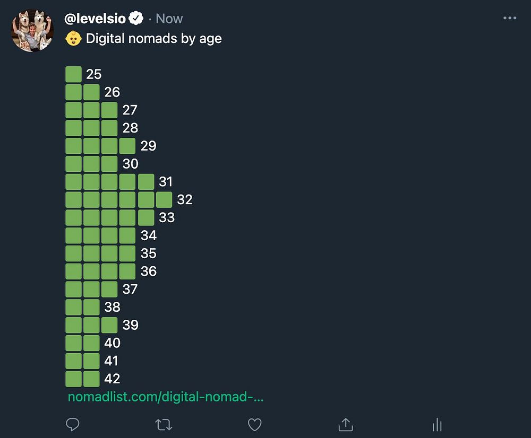The height and width of the screenshot is (438, 531).
Task: Click the reply speech bubble icon
Action: click(73, 424)
